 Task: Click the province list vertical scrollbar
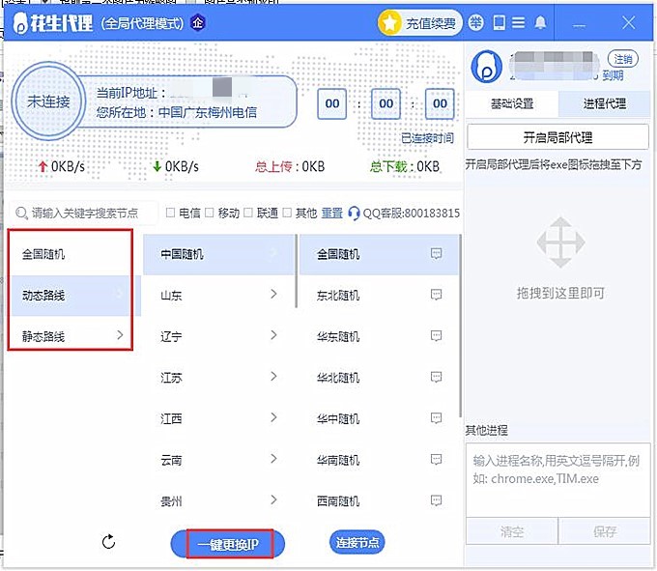pos(297,271)
